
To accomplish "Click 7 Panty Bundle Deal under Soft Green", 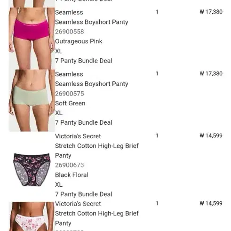I will point(83,123).
